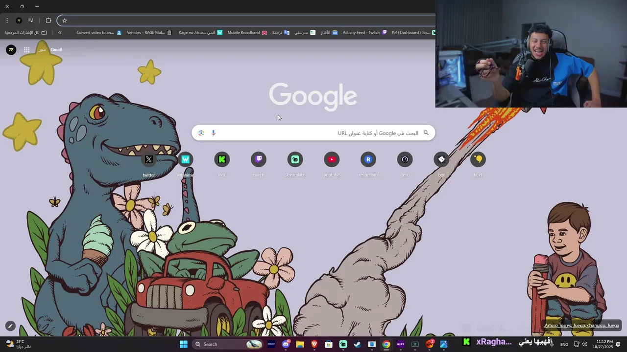Open the network tray icon
Image resolution: width=627 pixels, height=352 pixels.
577,344
